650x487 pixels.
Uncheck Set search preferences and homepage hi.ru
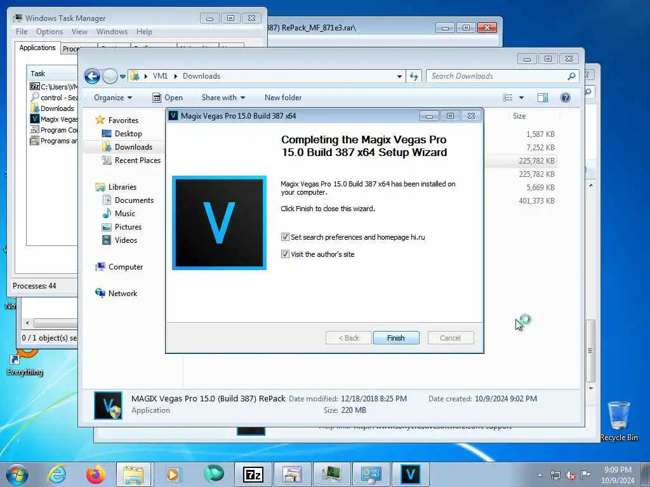285,237
